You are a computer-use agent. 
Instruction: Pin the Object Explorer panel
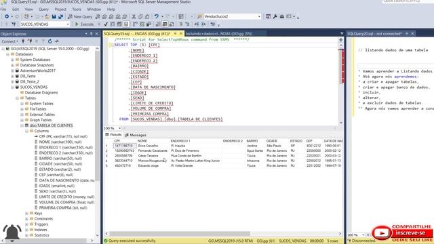click(x=91, y=34)
